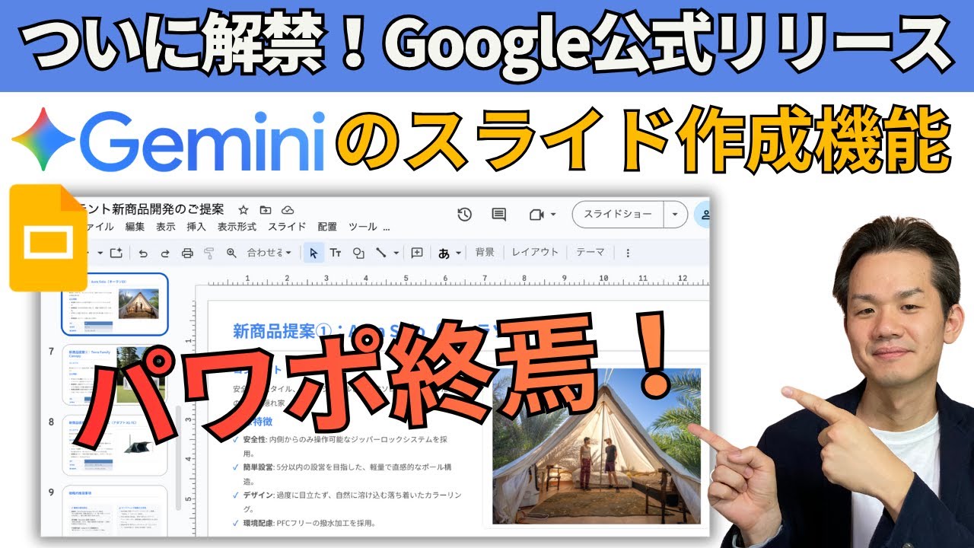Click the redo arrow
The image size is (974, 548).
pyautogui.click(x=165, y=253)
